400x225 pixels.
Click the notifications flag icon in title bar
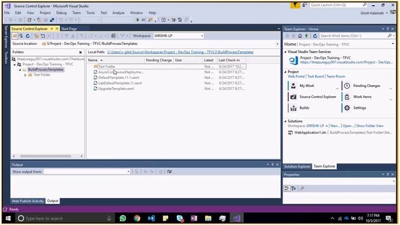point(295,5)
